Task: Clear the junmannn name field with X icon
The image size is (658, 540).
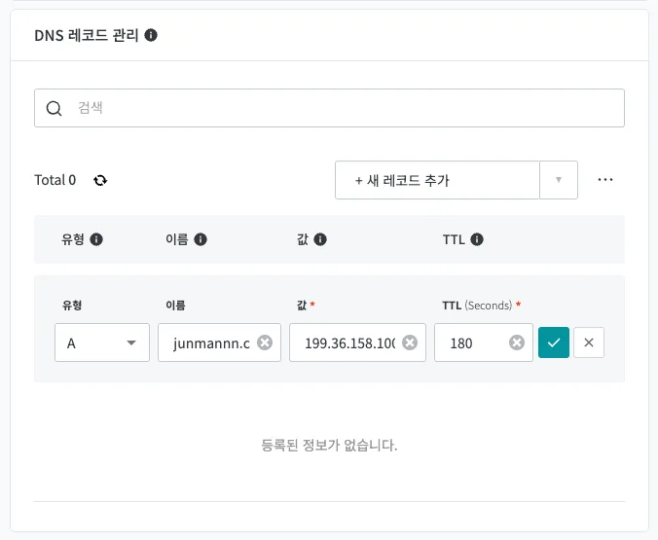Action: coord(265,342)
